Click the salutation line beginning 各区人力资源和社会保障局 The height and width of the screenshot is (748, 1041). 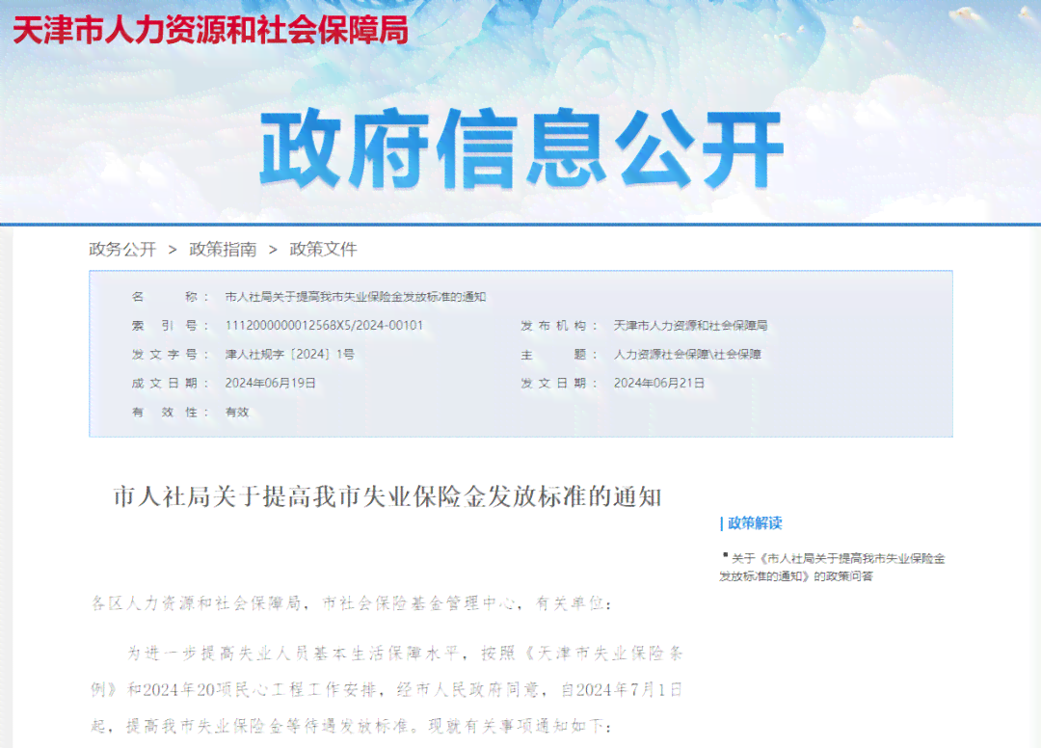(351, 603)
